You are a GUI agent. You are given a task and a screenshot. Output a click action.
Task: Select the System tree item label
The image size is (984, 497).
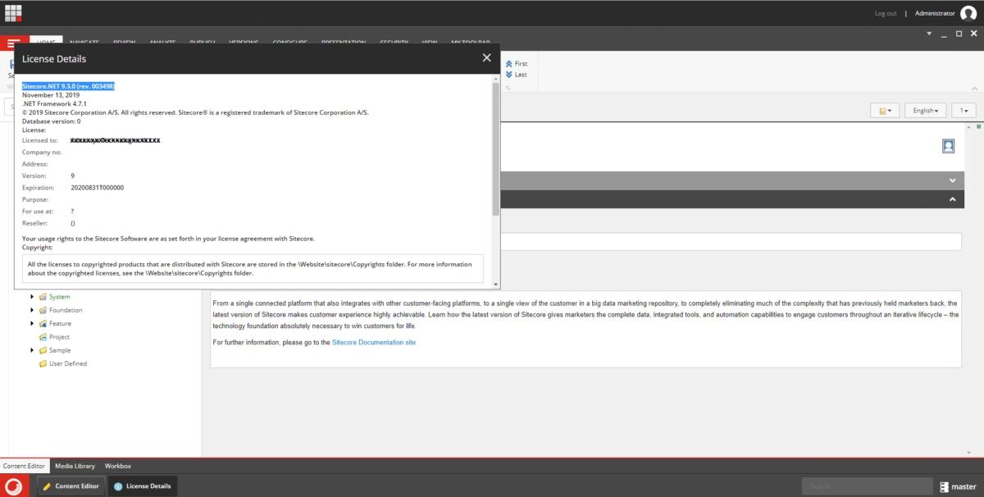pyautogui.click(x=60, y=297)
